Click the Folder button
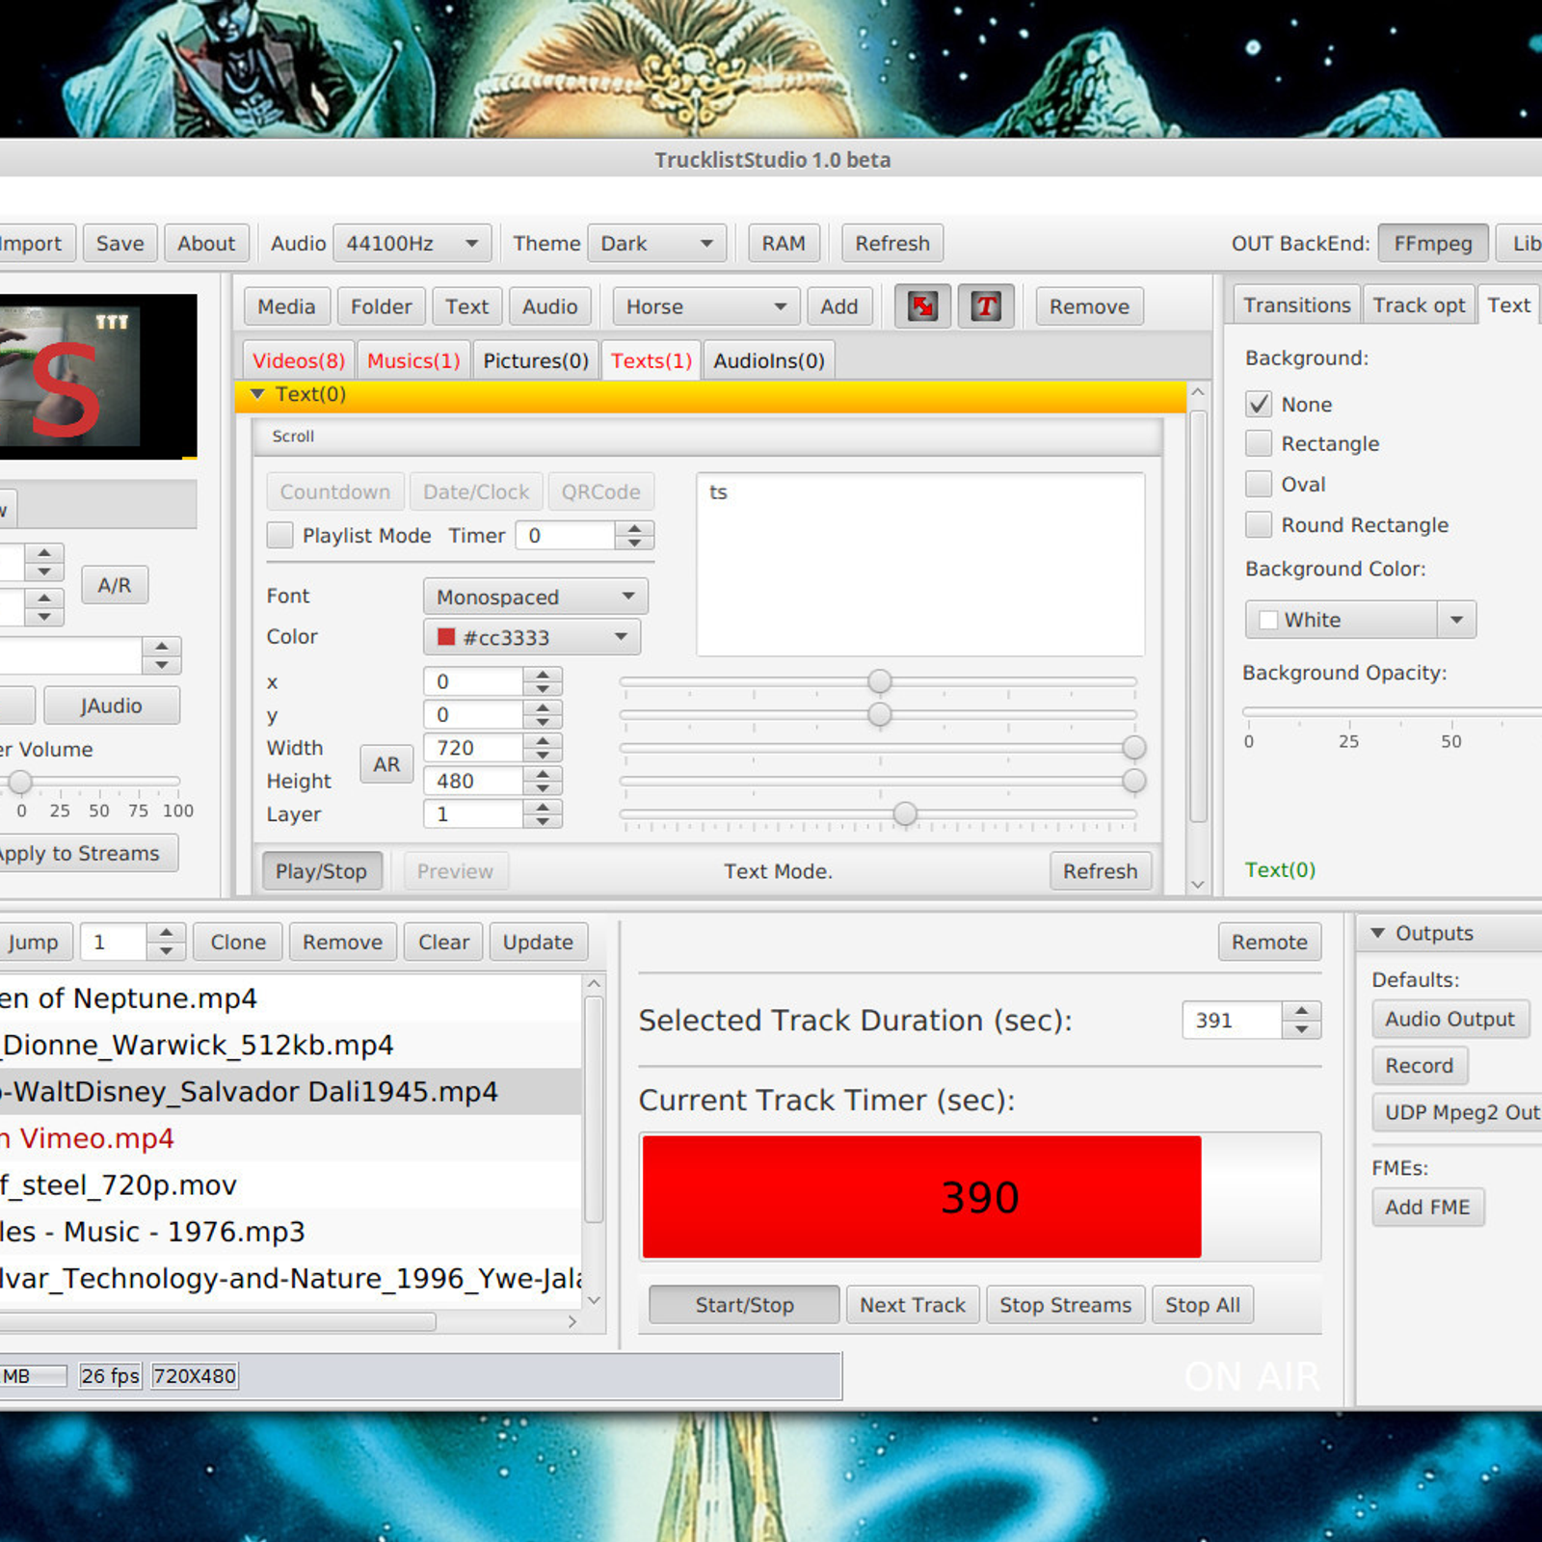The height and width of the screenshot is (1542, 1542). pos(381,306)
